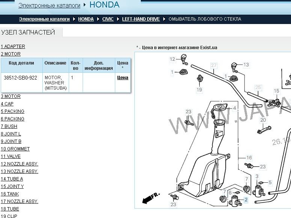This screenshot has width=291, height=218.
Task: Click the highlighted callout 2 in the diagram
Action: [x=246, y=200]
